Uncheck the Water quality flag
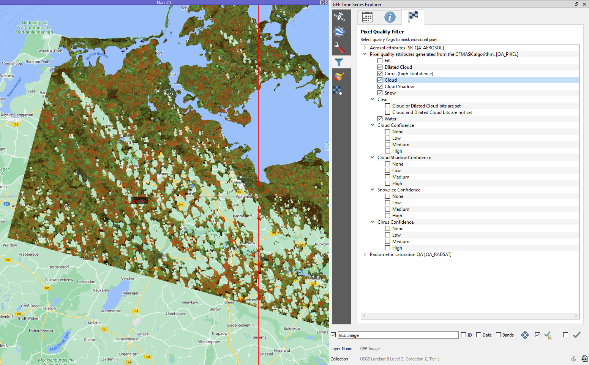The width and height of the screenshot is (589, 365). [380, 119]
